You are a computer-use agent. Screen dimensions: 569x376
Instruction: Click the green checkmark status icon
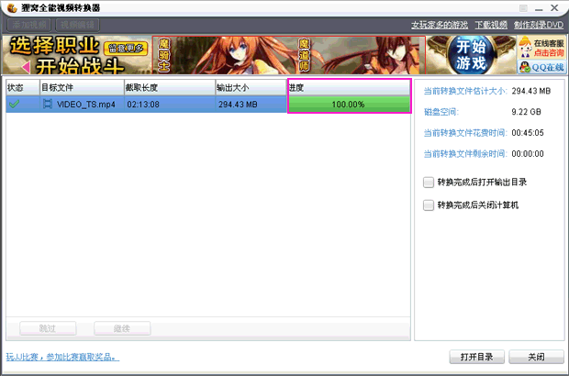pyautogui.click(x=14, y=105)
